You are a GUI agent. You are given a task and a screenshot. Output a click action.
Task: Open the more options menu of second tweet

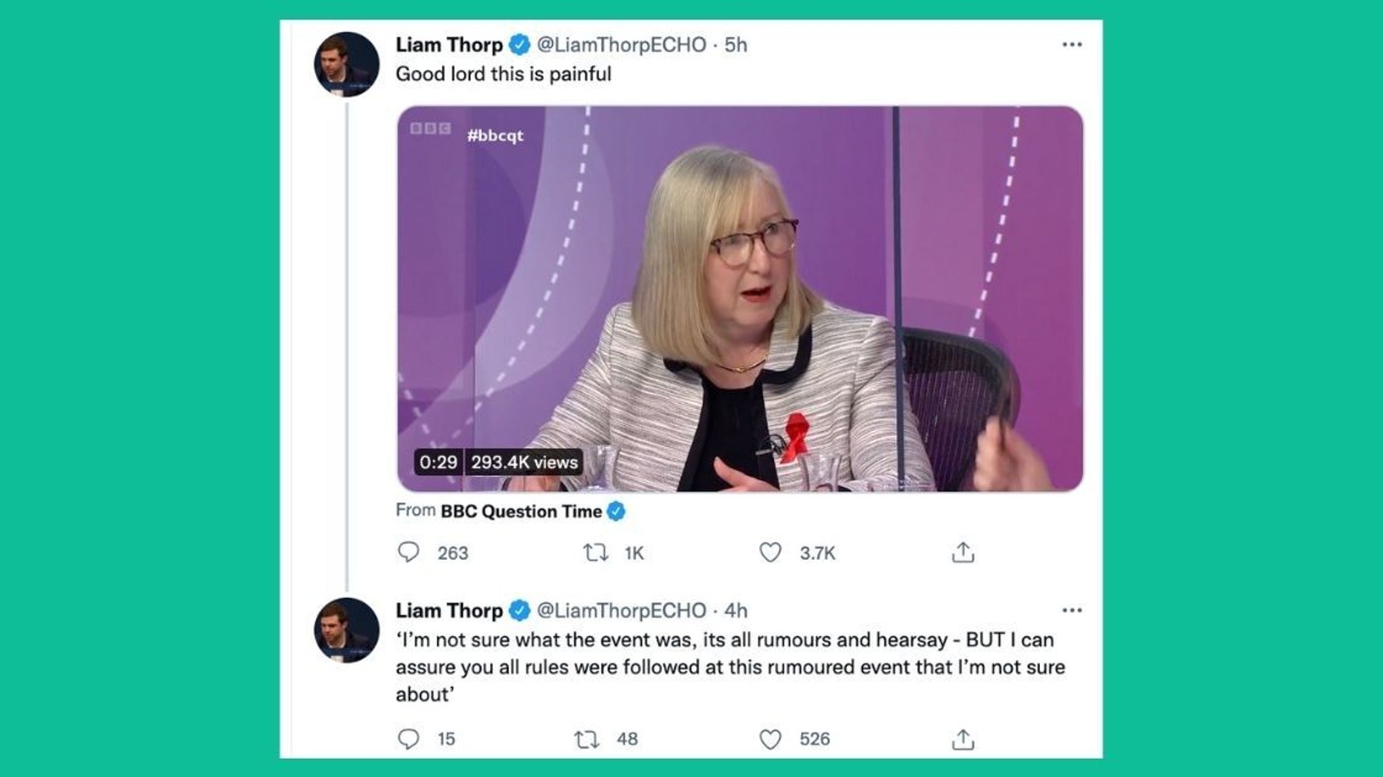click(1072, 610)
